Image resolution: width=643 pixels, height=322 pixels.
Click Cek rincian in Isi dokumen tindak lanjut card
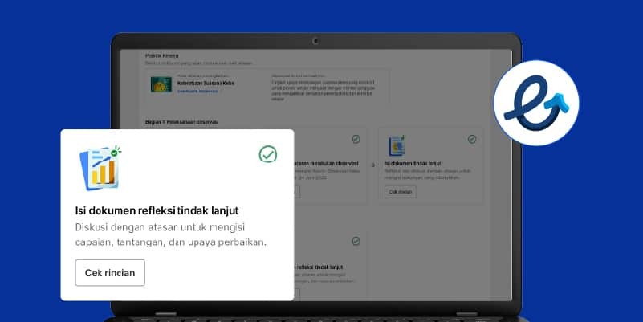[x=401, y=192]
